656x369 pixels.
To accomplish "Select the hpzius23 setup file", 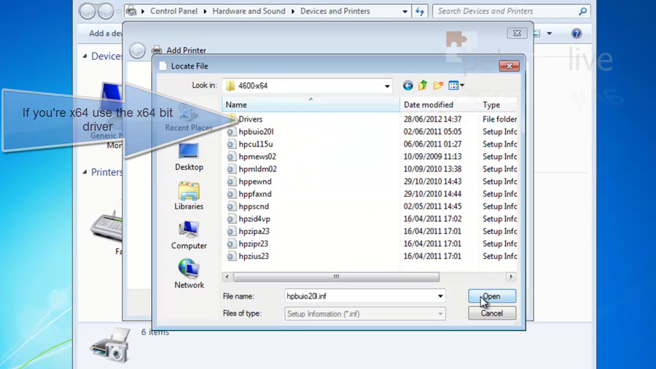I will point(254,256).
